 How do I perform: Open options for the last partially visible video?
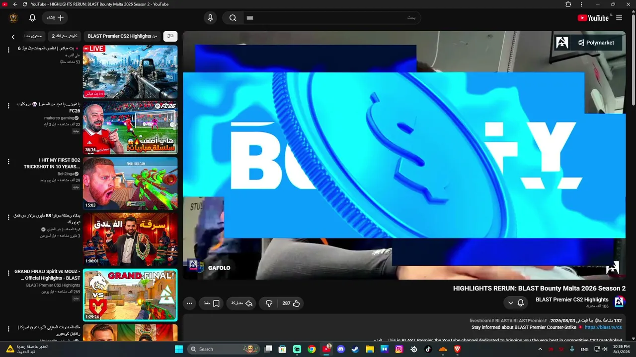point(8,329)
